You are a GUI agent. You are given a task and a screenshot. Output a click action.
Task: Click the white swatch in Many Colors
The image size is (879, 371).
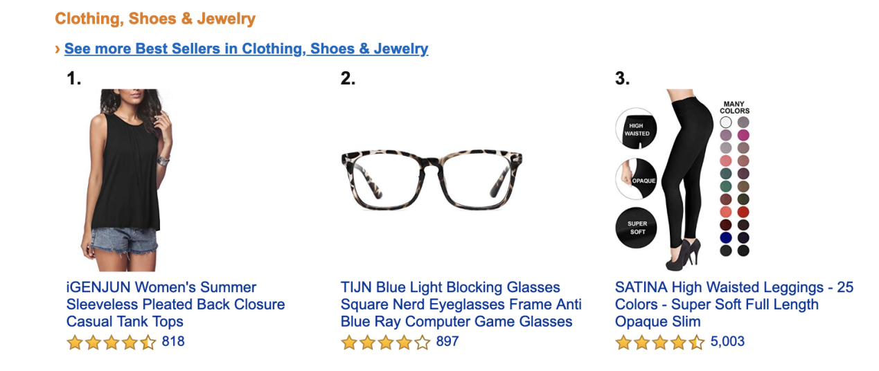(726, 123)
